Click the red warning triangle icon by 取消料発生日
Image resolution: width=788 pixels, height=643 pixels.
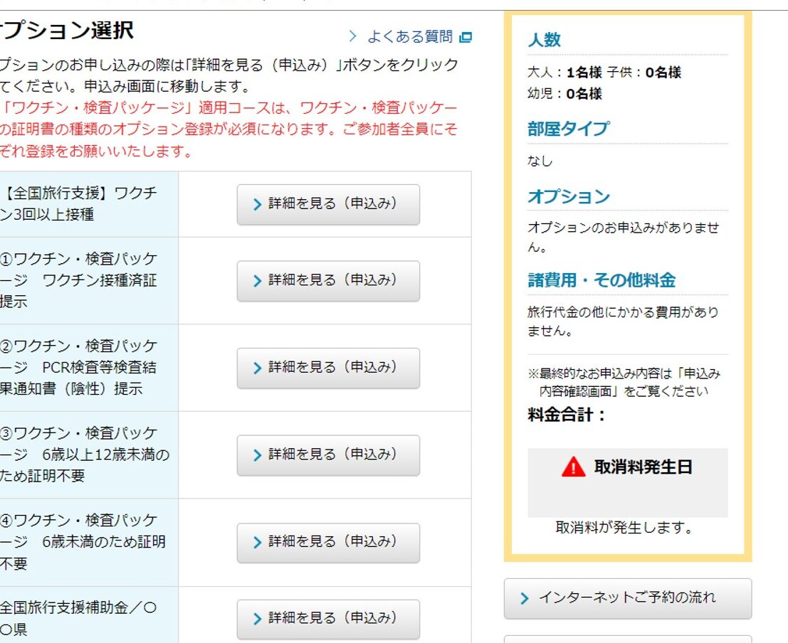click(x=574, y=467)
